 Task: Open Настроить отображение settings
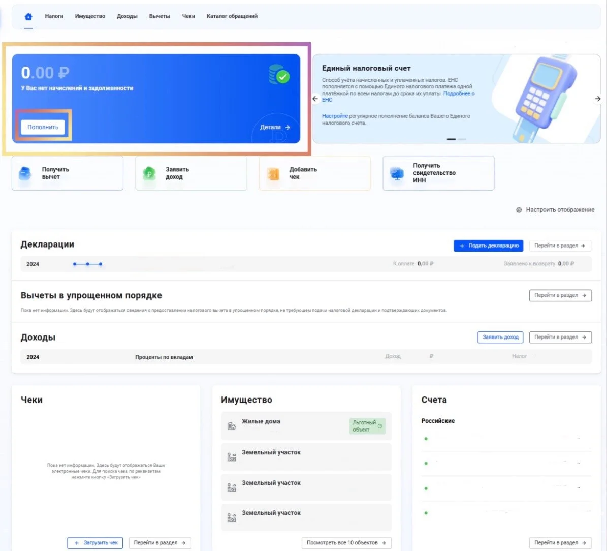[x=555, y=210]
